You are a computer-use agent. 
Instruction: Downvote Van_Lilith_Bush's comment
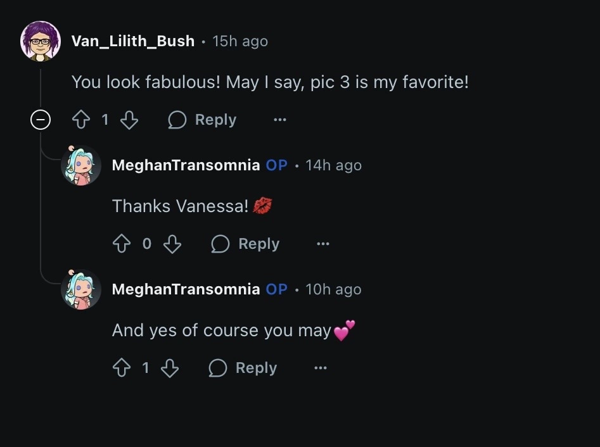129,120
